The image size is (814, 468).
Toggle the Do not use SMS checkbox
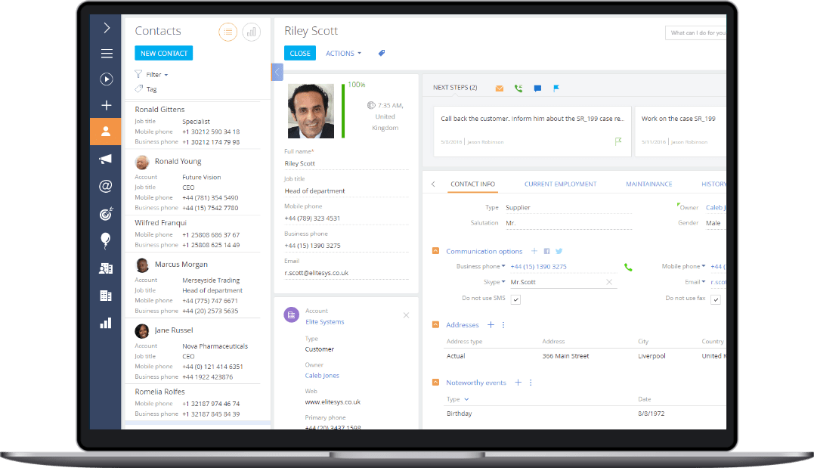click(x=515, y=299)
